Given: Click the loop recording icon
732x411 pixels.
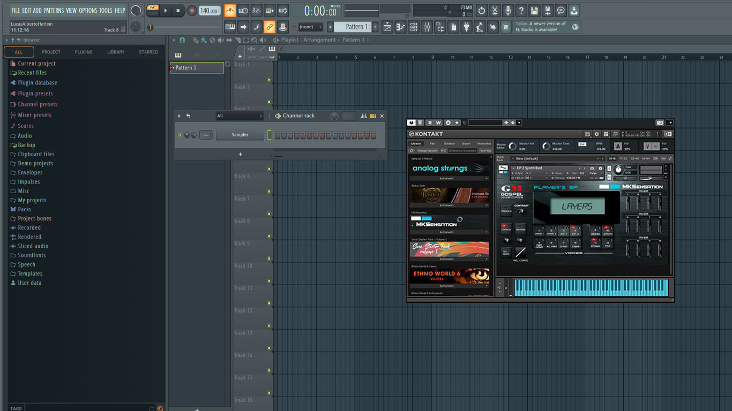Looking at the screenshot, I should click(x=283, y=10).
